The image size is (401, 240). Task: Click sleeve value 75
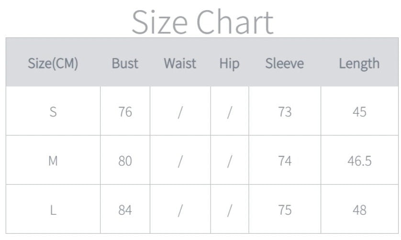click(x=285, y=210)
